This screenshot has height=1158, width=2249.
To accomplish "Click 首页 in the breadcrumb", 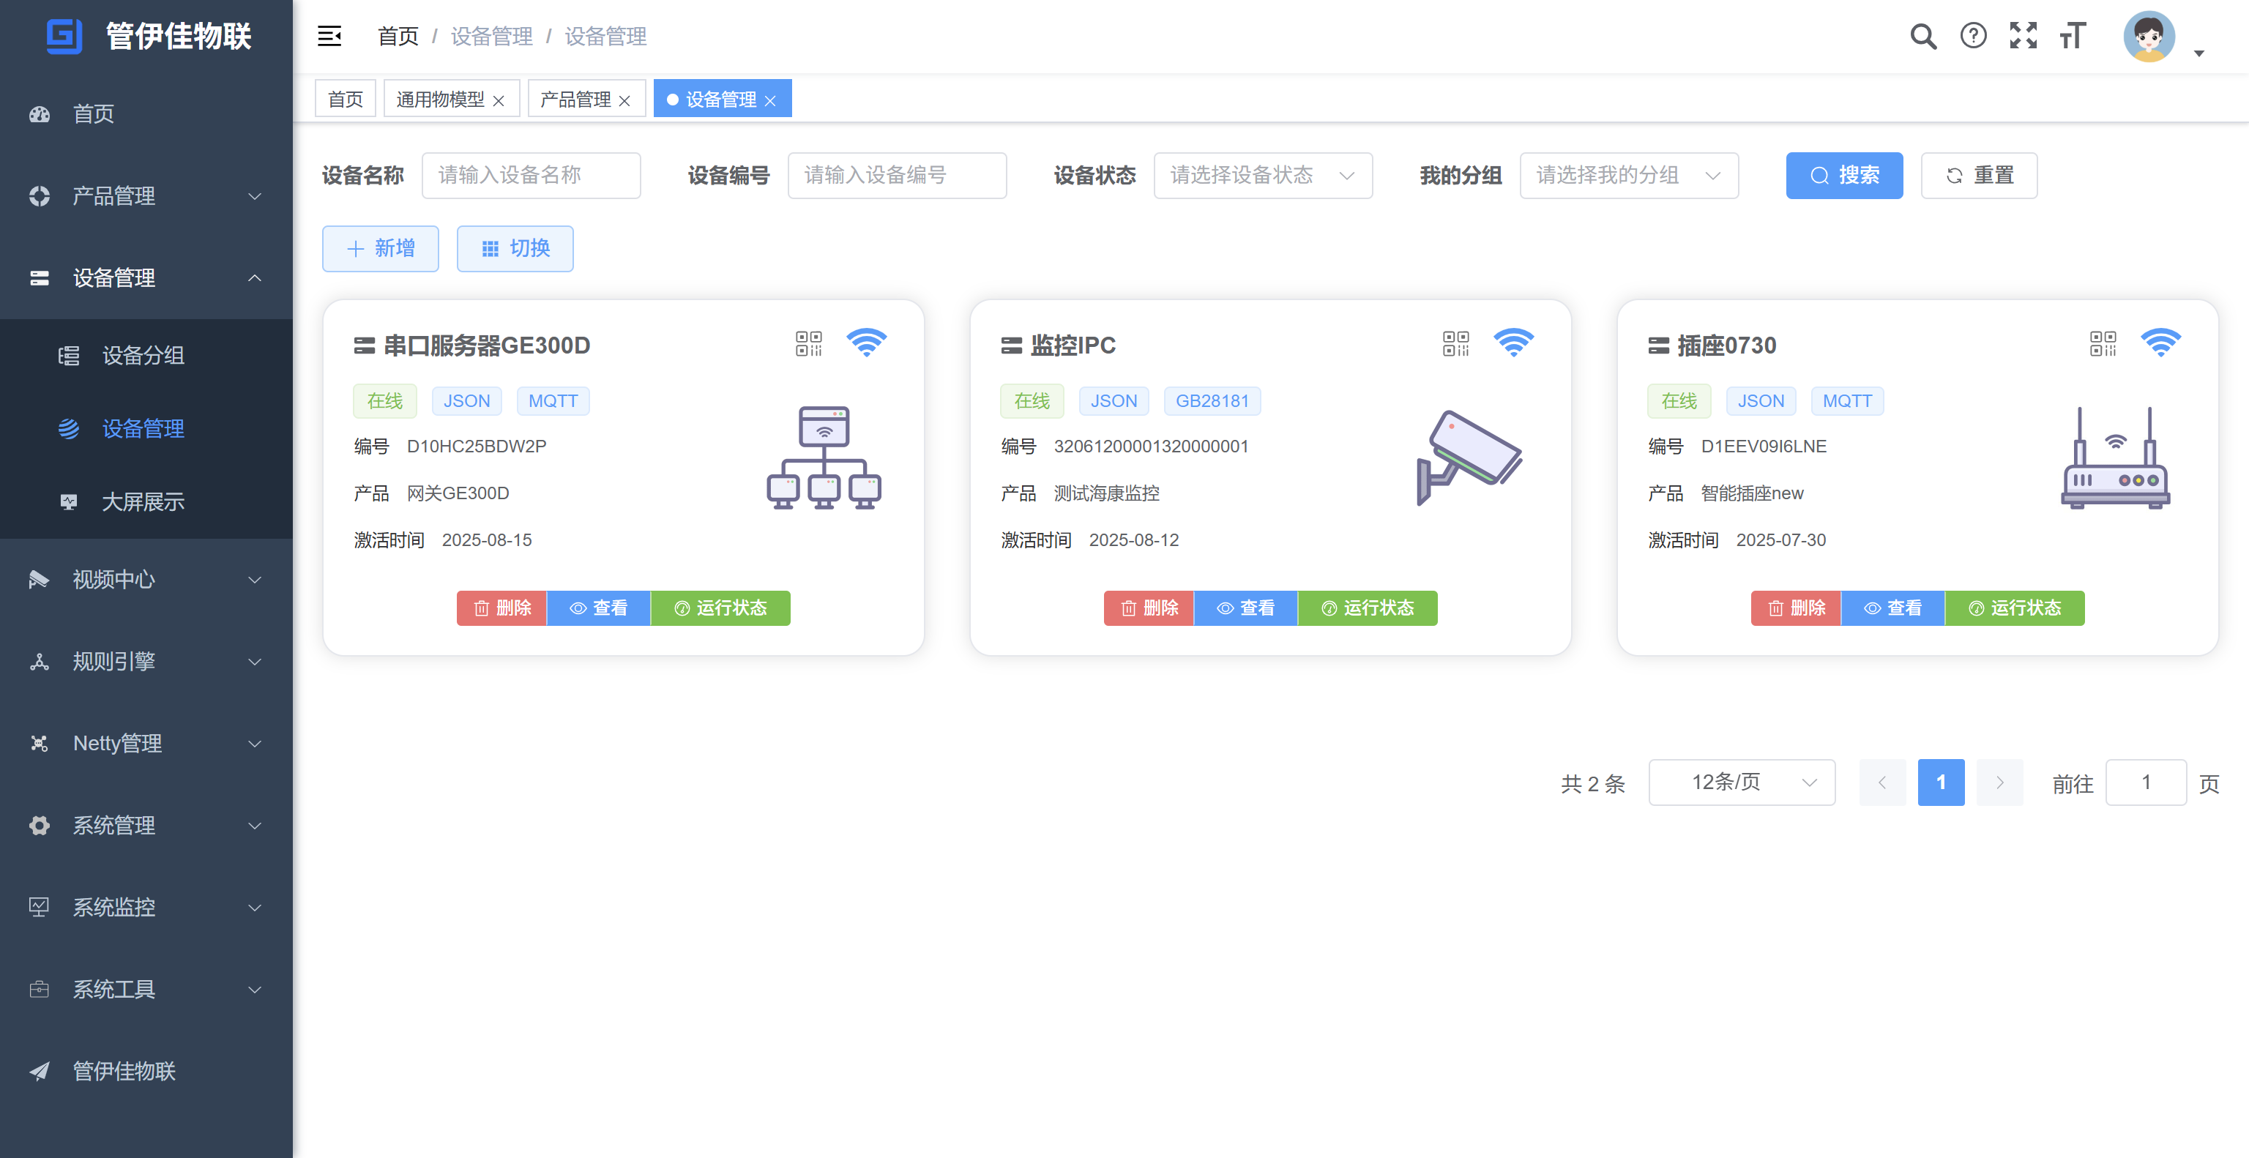I will pos(398,37).
